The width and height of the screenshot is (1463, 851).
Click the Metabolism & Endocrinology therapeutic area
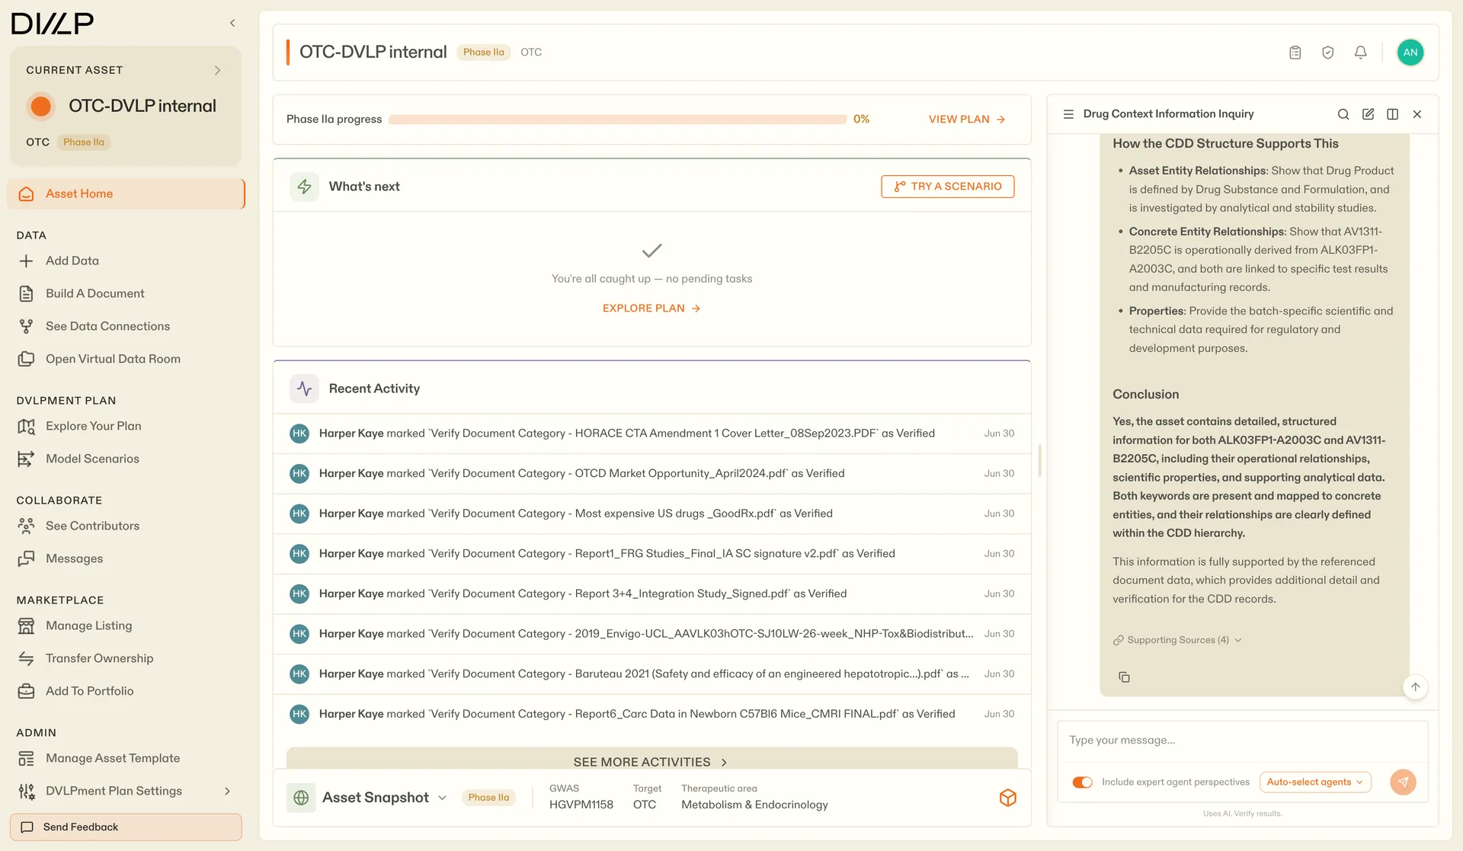(x=754, y=805)
